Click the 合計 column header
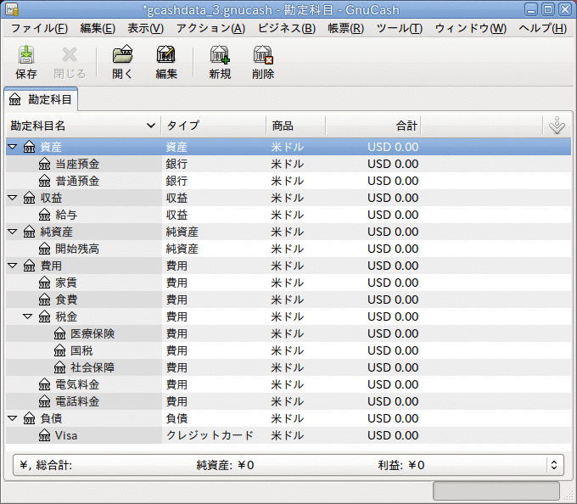This screenshot has width=577, height=504. pyautogui.click(x=373, y=126)
